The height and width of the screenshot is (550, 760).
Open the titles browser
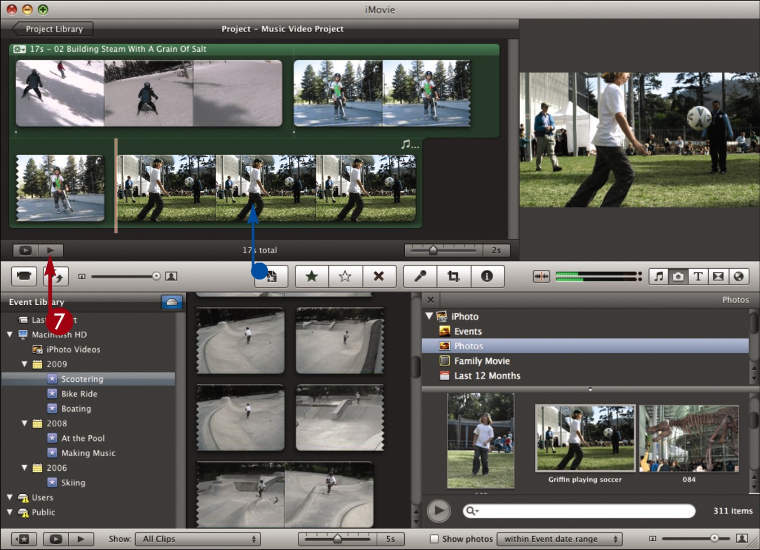pos(698,276)
